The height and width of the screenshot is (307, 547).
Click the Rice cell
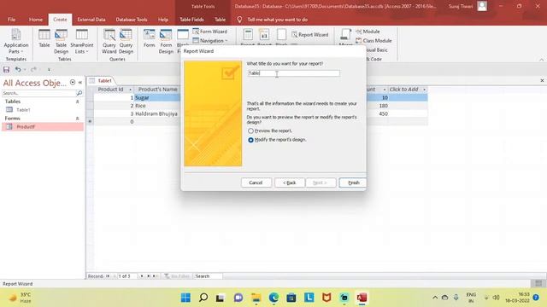click(x=157, y=106)
